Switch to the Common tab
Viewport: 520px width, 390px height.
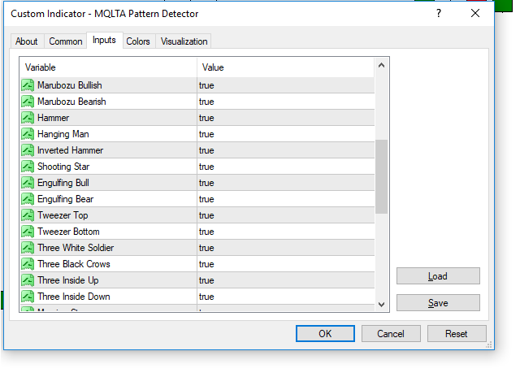coord(66,41)
